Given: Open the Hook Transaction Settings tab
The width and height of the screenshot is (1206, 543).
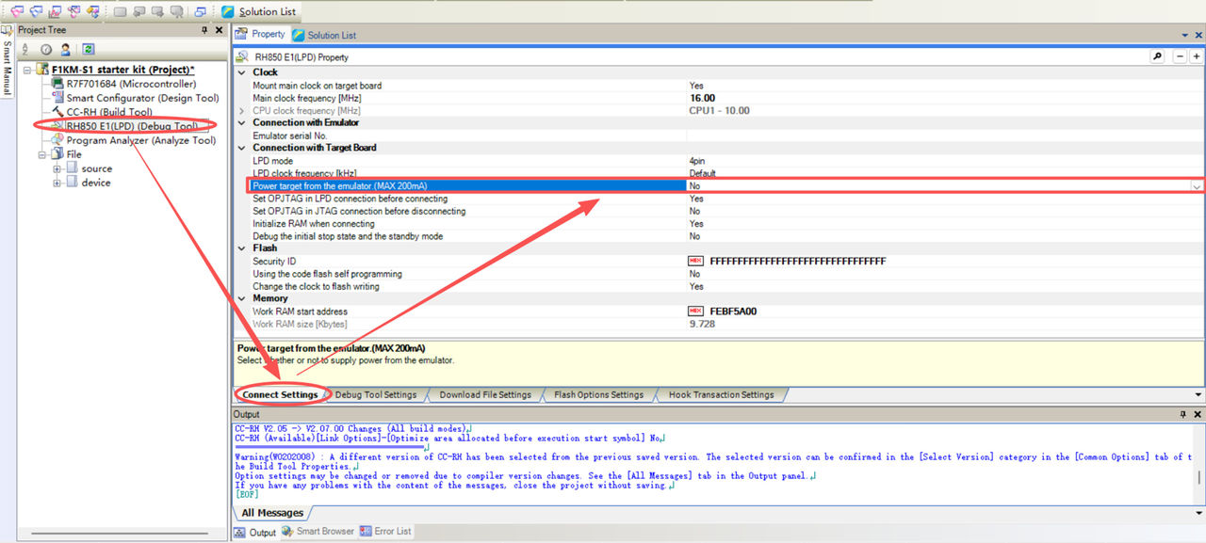Looking at the screenshot, I should [x=721, y=394].
